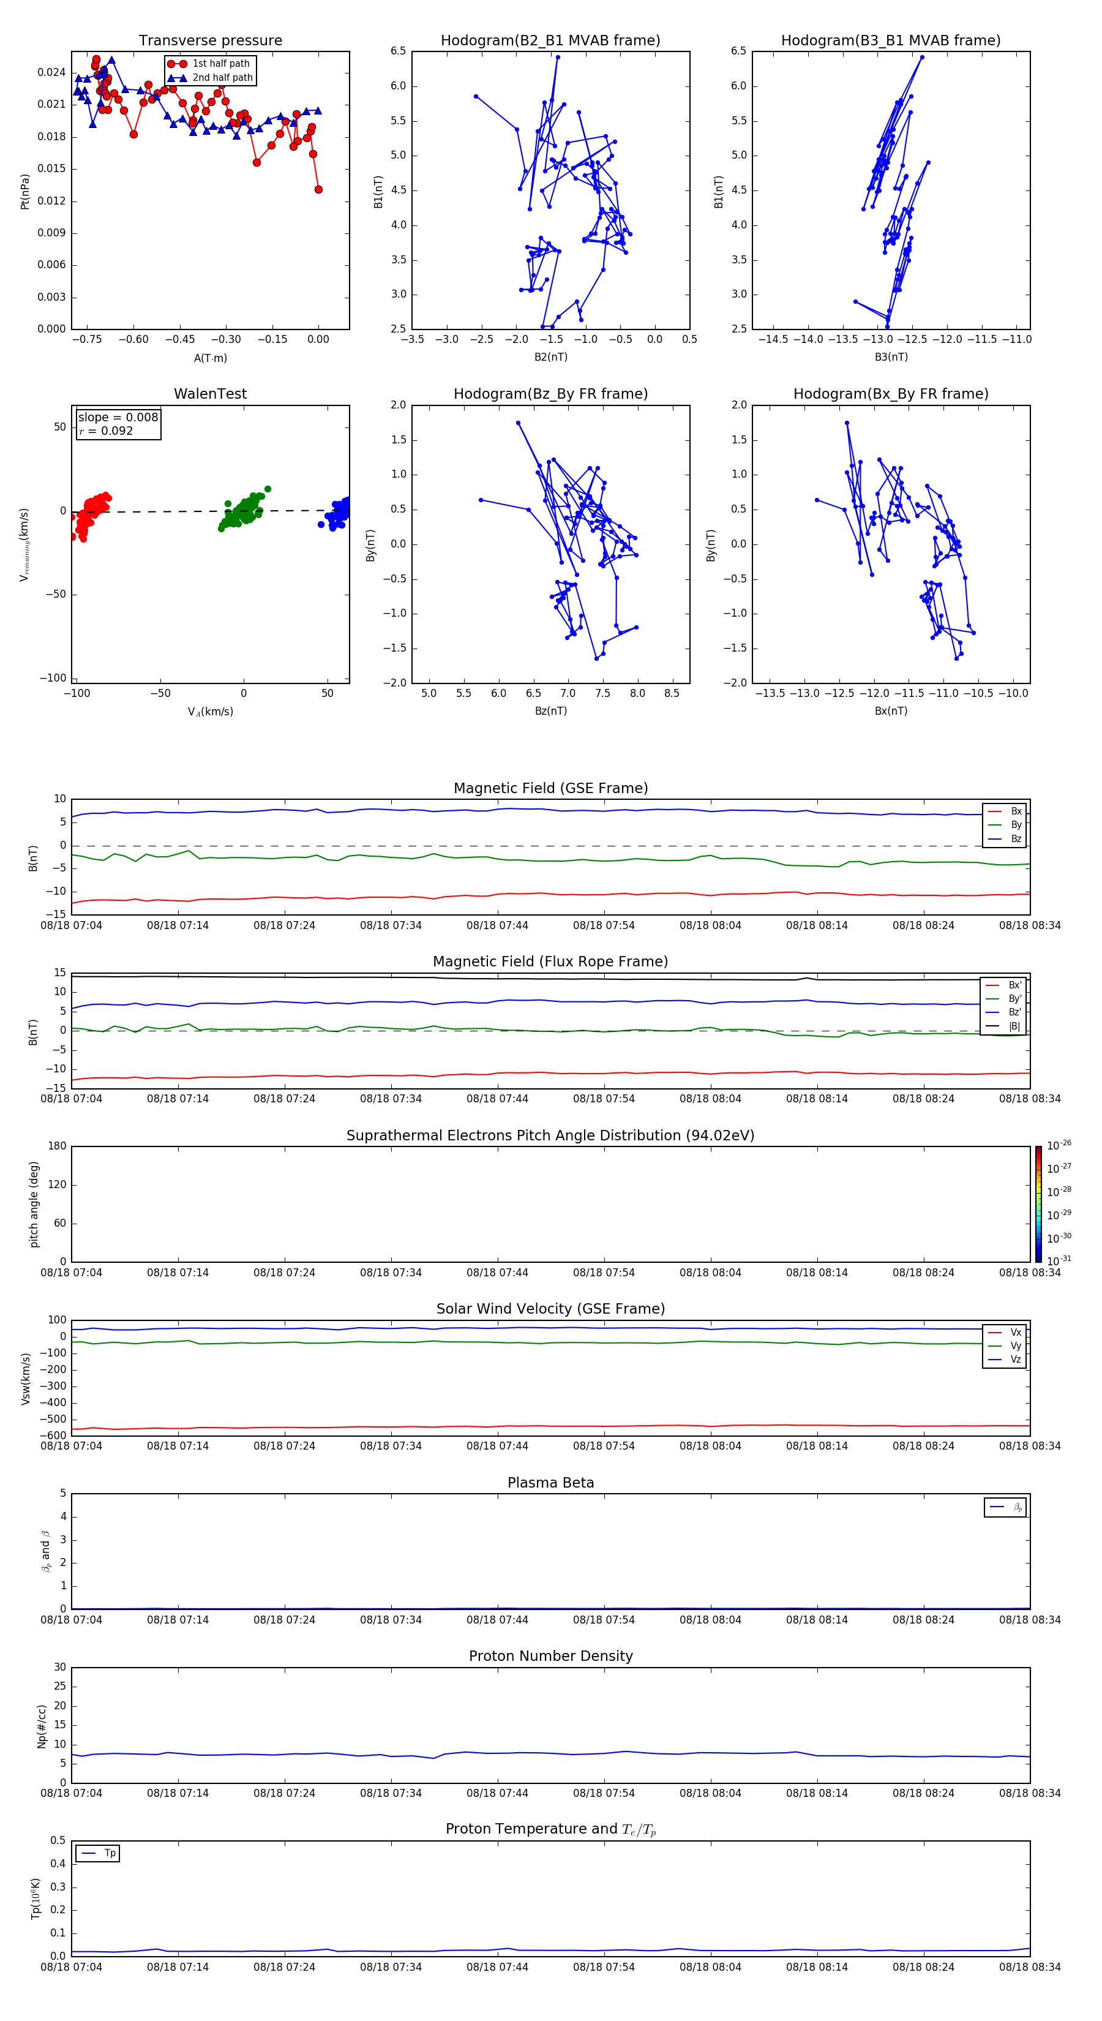The image size is (1102, 2021).
Task: Click 'Hodogram(Bx_By FR frame)' title
Action: click(x=891, y=394)
